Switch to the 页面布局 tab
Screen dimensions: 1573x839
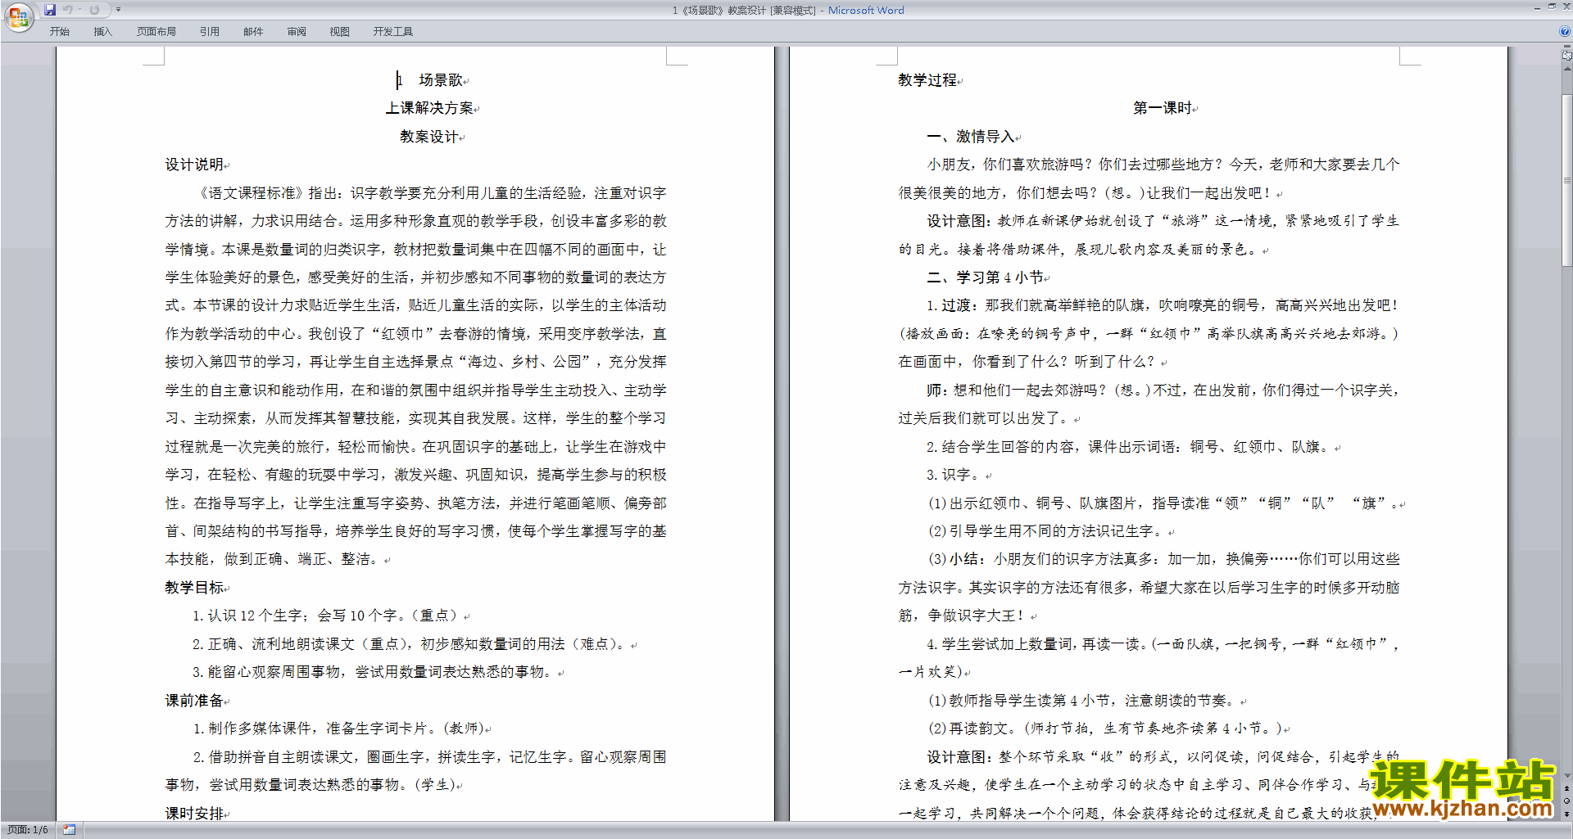[x=156, y=32]
